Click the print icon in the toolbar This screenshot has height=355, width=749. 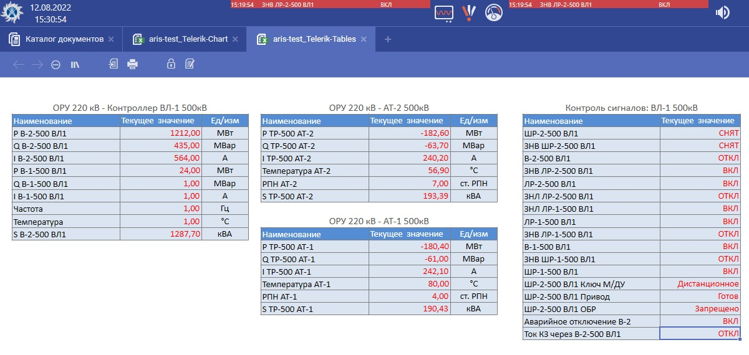(132, 64)
